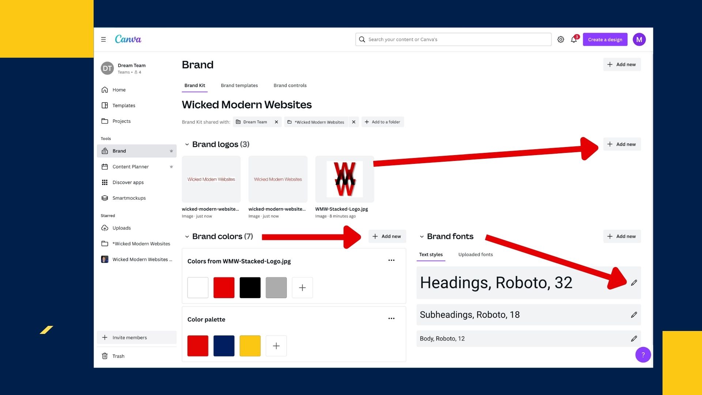This screenshot has height=395, width=702.
Task: Click Invite members button
Action: (137, 338)
